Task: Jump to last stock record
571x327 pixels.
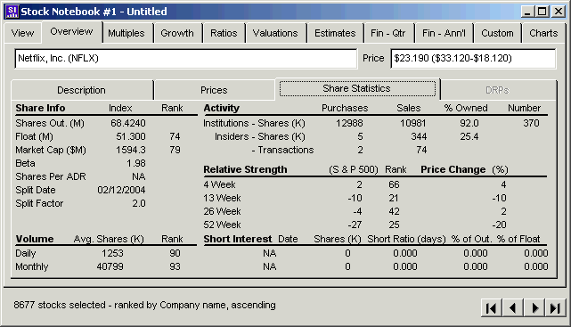Action: pyautogui.click(x=555, y=308)
